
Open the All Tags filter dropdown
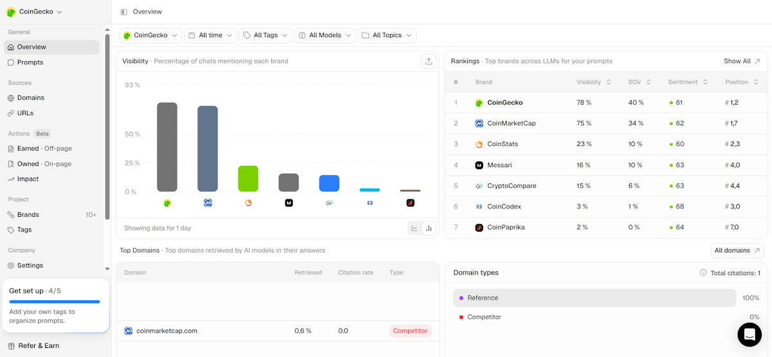[x=266, y=35]
